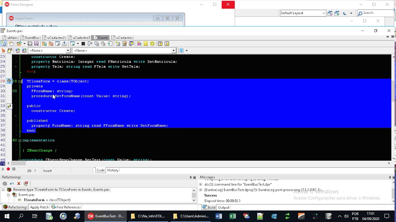Open the Excel taskbar icon
This screenshot has height=222, width=396.
click(233, 216)
